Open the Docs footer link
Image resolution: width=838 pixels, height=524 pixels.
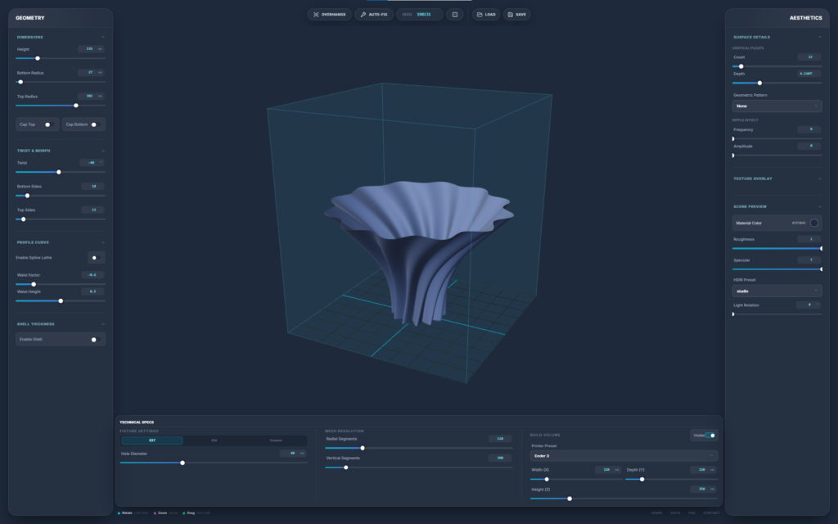click(x=675, y=513)
